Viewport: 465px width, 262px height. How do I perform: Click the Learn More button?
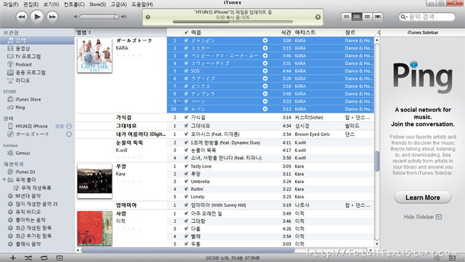coord(422,198)
